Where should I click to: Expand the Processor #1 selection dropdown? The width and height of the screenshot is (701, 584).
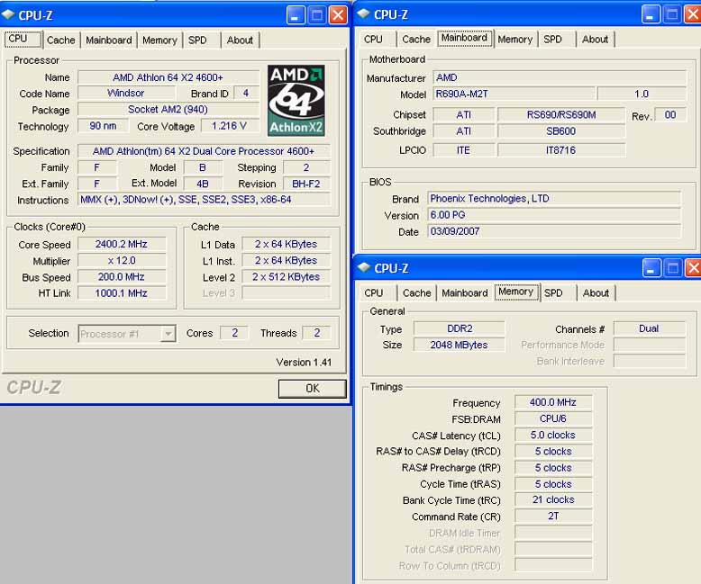point(168,334)
